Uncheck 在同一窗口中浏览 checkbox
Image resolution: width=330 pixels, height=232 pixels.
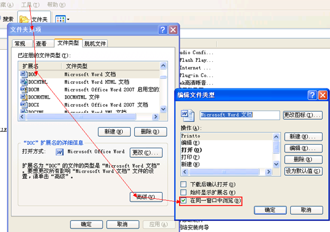(x=184, y=200)
